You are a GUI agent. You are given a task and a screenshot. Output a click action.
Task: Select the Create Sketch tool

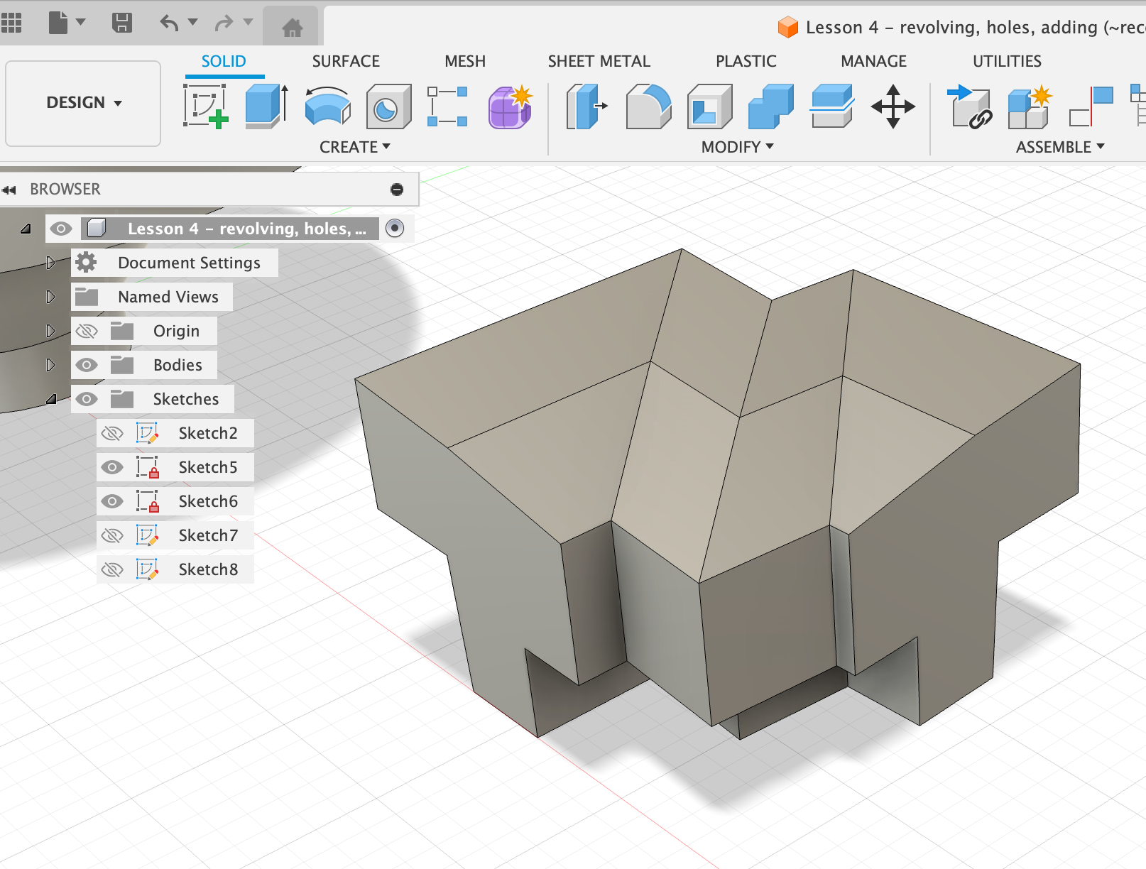(x=205, y=106)
